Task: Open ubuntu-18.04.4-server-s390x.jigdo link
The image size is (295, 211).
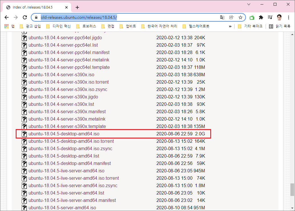Action: (x=63, y=97)
